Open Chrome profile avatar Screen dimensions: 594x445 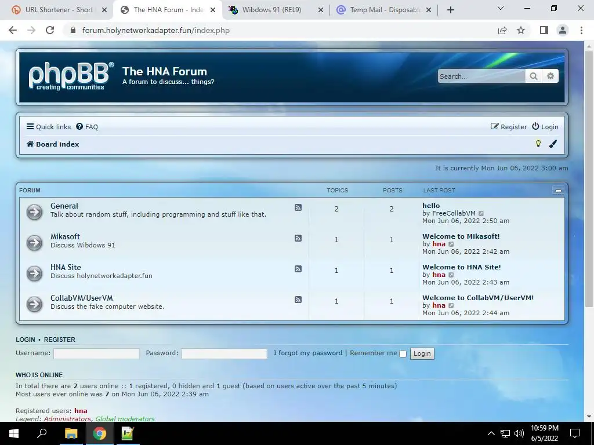click(563, 30)
